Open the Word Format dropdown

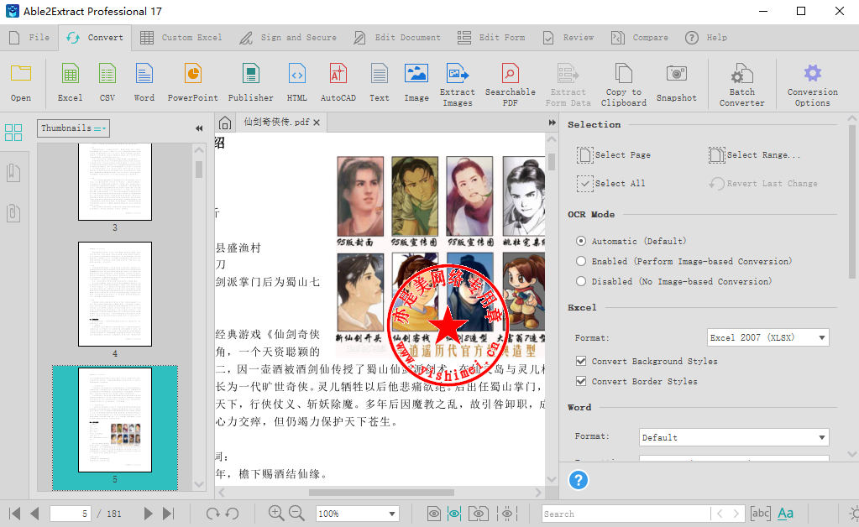click(734, 437)
